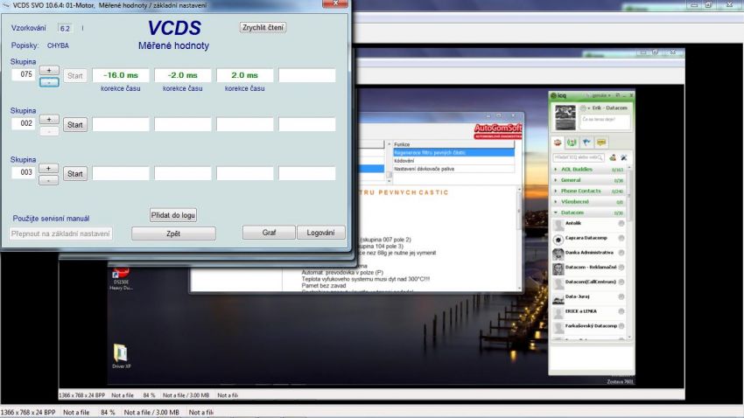Click the AutoComSoft logo
744x418 pixels.
pos(496,131)
